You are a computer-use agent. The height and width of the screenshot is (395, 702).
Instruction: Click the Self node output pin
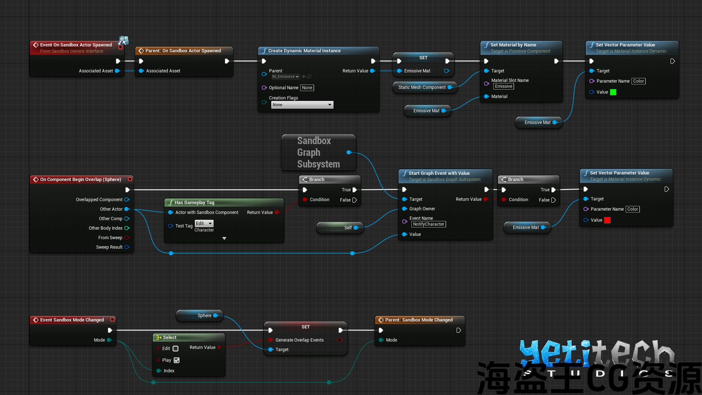click(x=356, y=227)
